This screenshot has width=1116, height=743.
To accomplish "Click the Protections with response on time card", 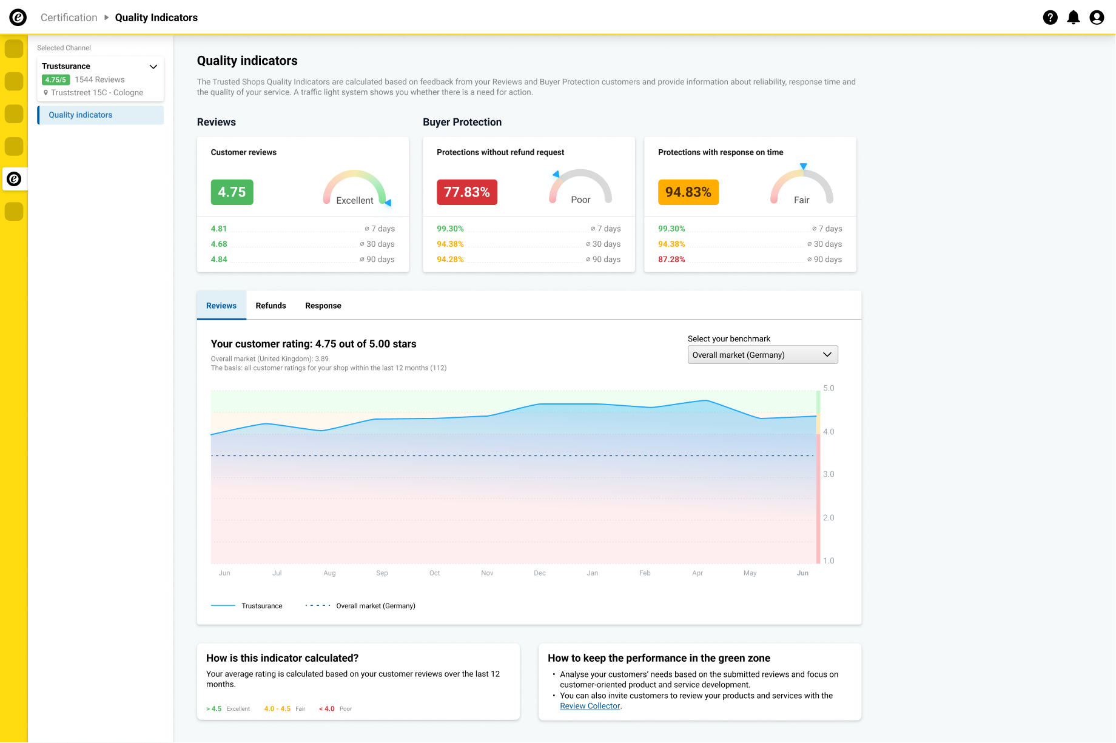I will [x=750, y=204].
